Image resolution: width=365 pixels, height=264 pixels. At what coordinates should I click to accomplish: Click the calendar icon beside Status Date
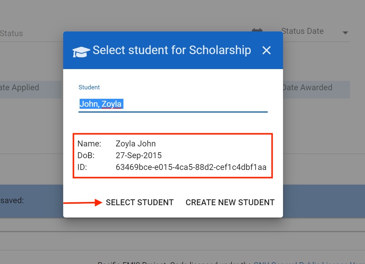pos(257,30)
